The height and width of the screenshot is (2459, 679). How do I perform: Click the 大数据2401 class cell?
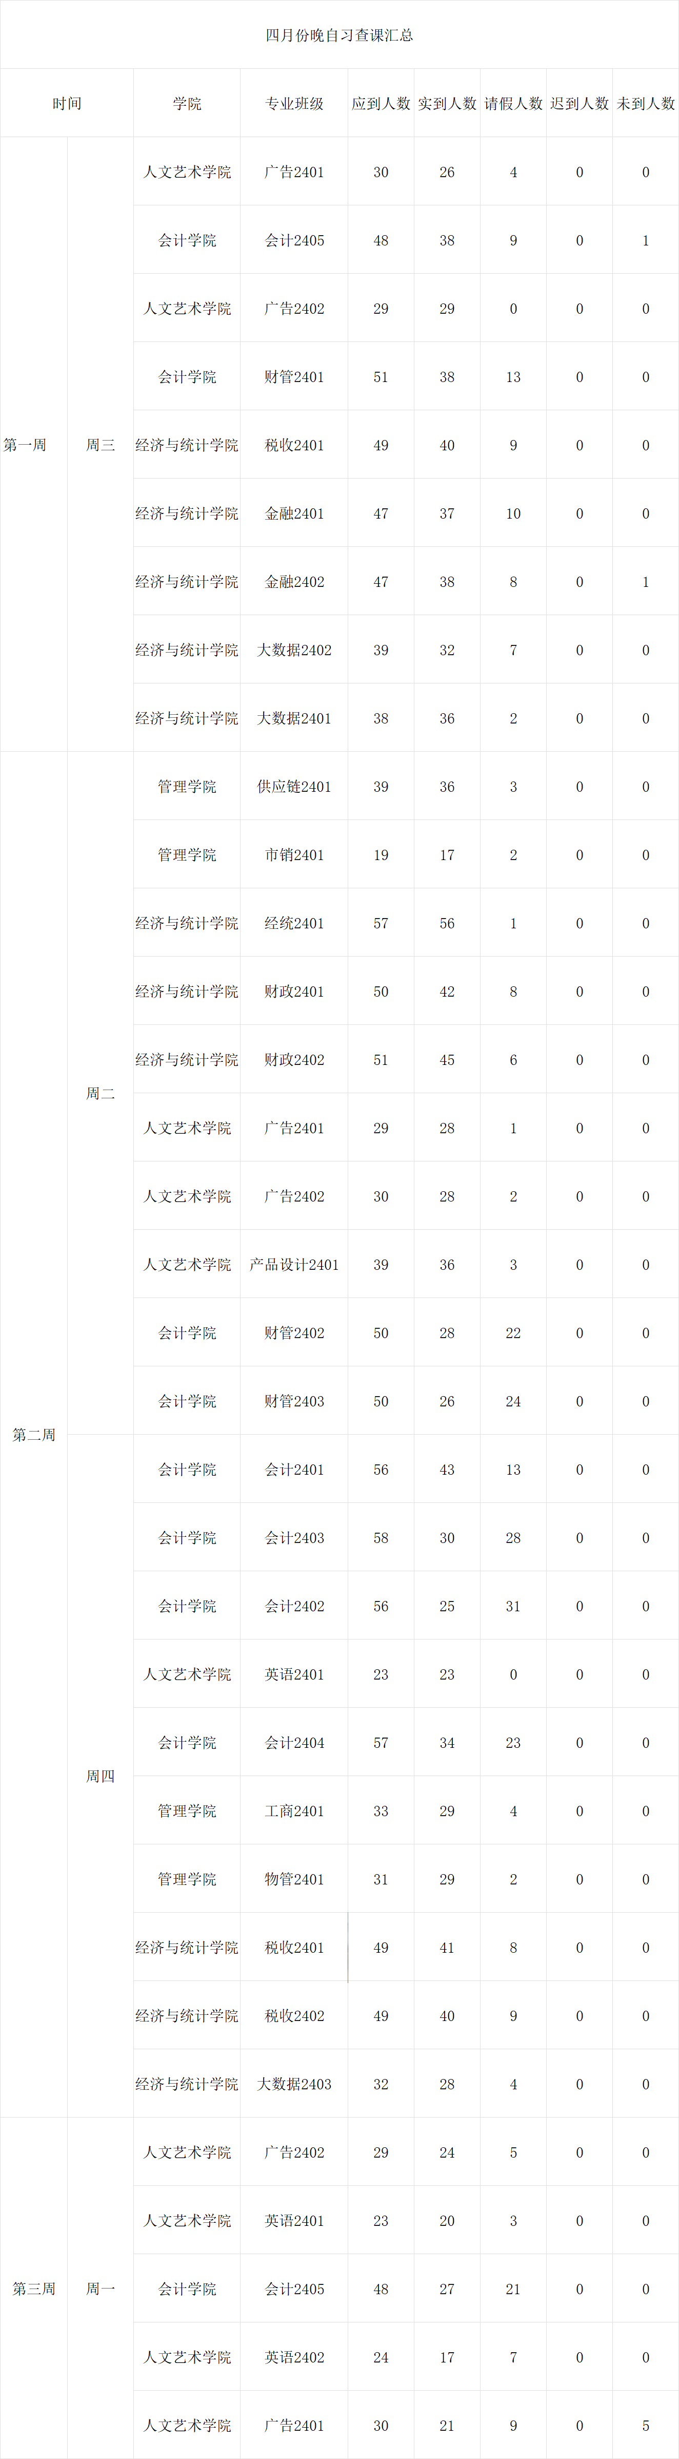coord(295,718)
